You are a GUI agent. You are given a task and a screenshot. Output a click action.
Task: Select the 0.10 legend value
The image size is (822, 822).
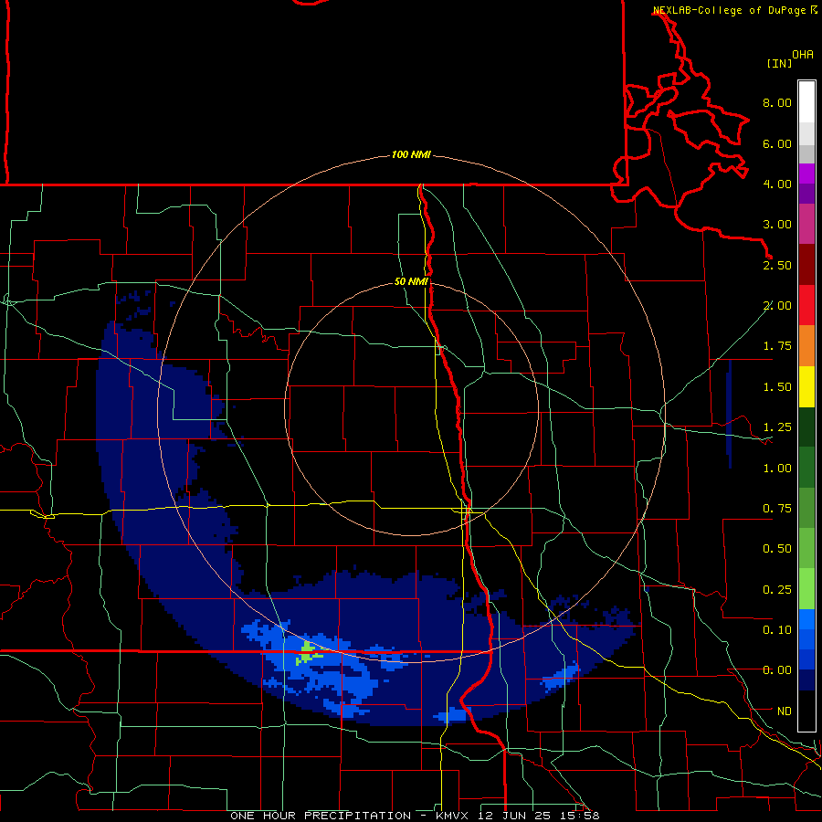pos(777,630)
